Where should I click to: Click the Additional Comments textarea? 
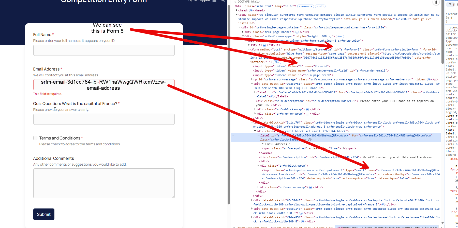pyautogui.click(x=104, y=183)
